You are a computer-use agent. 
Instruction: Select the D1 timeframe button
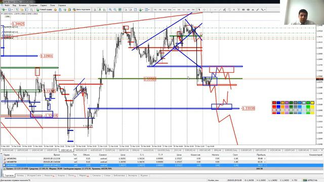[184, 10]
